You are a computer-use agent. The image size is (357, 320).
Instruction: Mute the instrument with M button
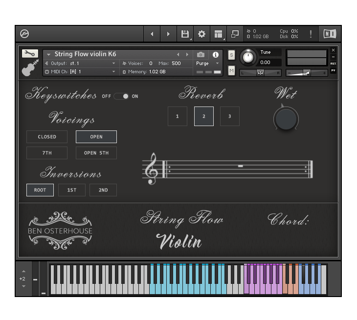(231, 70)
